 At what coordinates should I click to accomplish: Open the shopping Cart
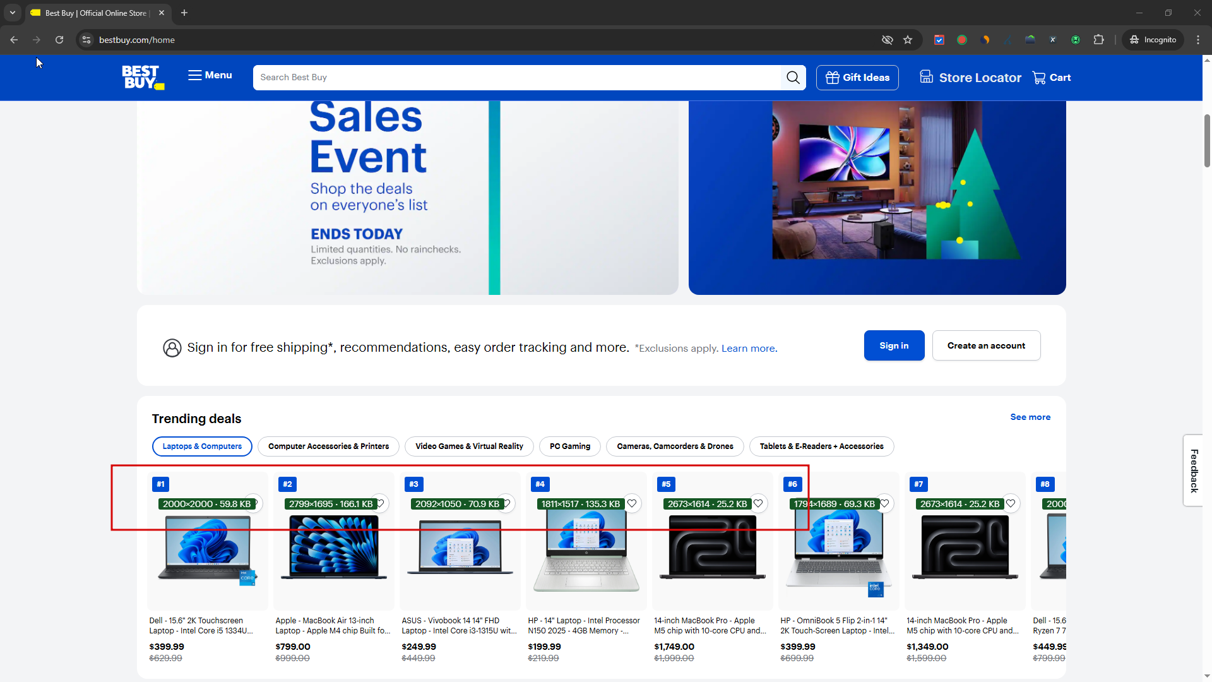1052,78
